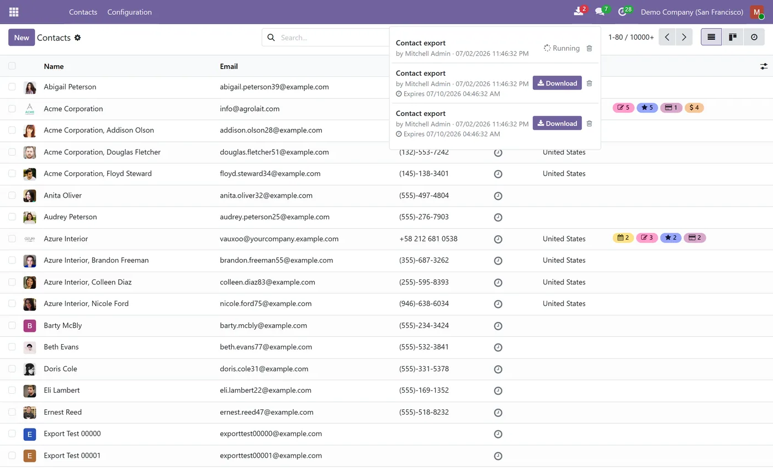
Task: Go to previous page of contacts
Action: click(x=667, y=37)
